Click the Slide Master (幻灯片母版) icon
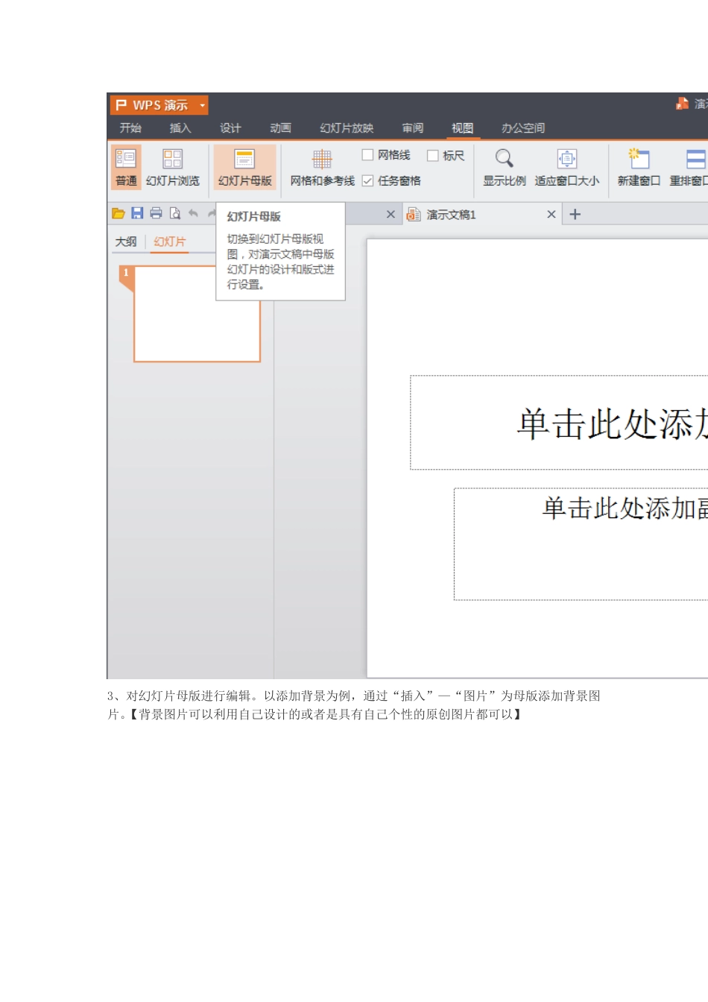Image resolution: width=708 pixels, height=1002 pixels. 244,159
